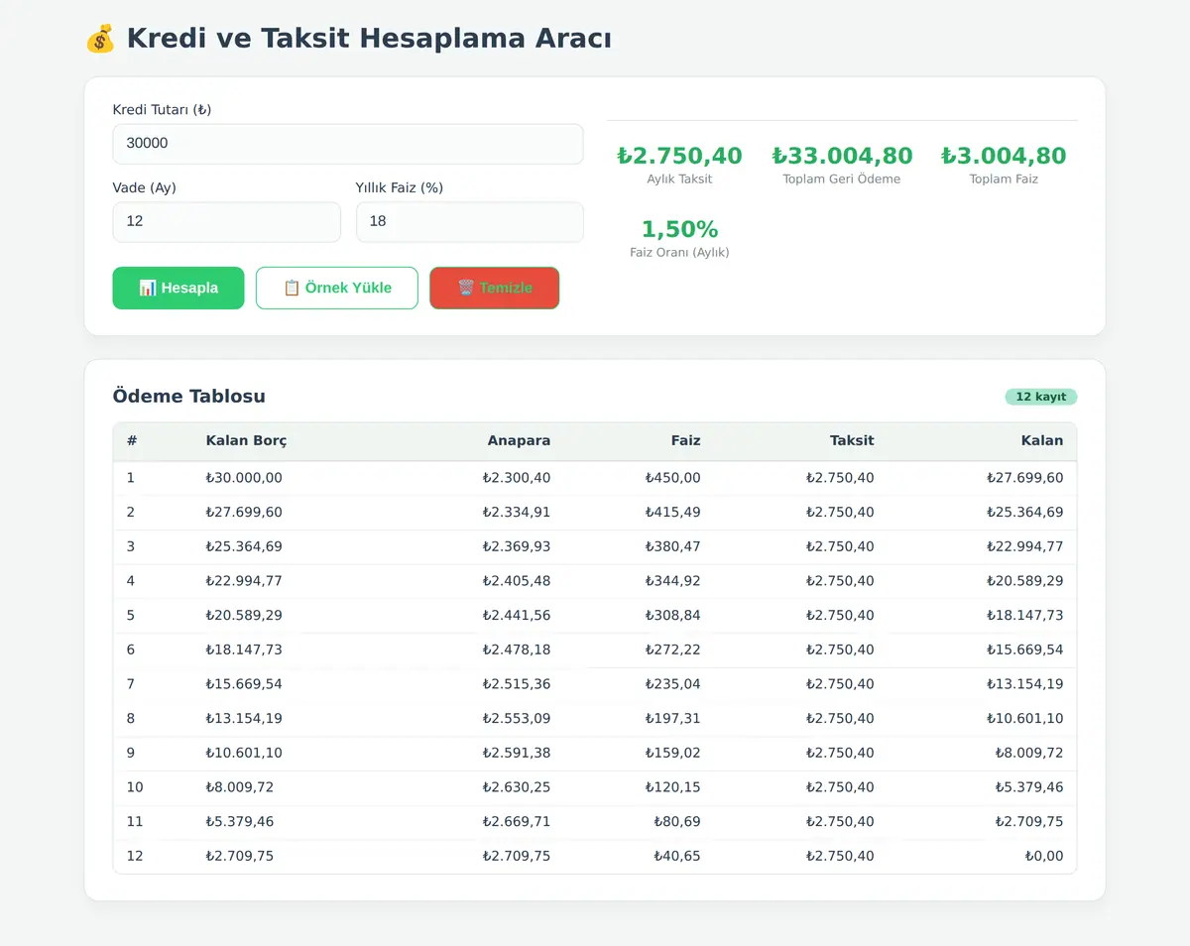Click interest cell ₺272,22
The height and width of the screenshot is (946, 1190).
click(673, 650)
